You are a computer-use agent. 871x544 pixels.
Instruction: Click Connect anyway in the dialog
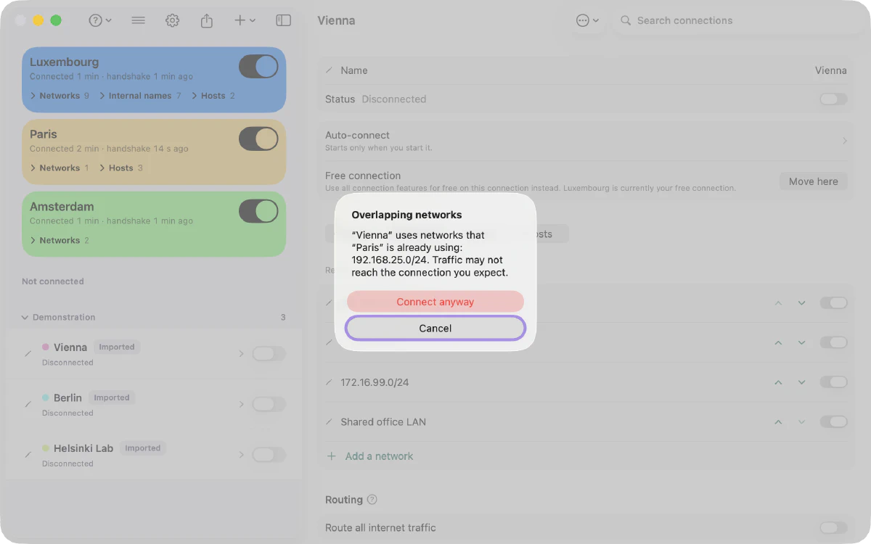[x=435, y=302]
